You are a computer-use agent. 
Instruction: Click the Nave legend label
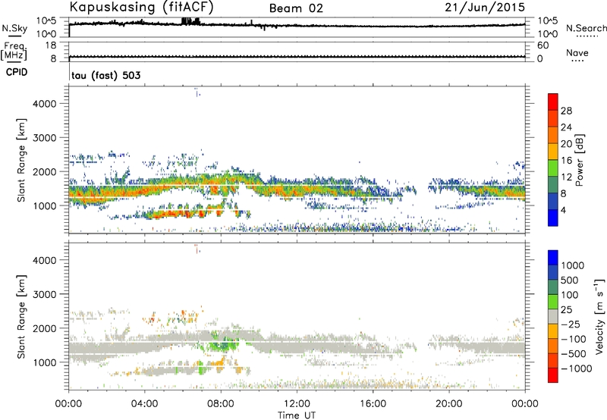point(577,52)
